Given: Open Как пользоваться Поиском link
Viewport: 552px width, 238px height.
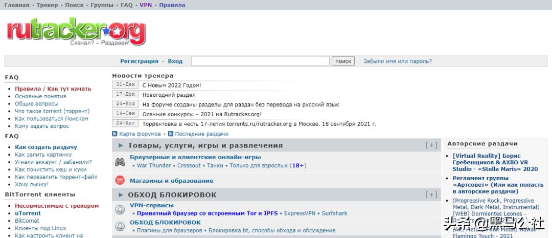Looking at the screenshot, I should click(x=52, y=118).
